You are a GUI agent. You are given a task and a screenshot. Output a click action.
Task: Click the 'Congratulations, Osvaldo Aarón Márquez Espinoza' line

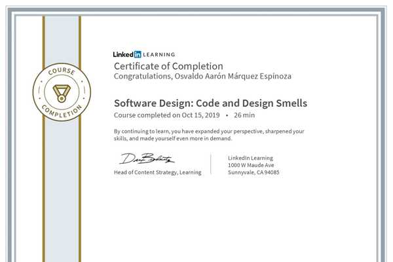pyautogui.click(x=202, y=76)
